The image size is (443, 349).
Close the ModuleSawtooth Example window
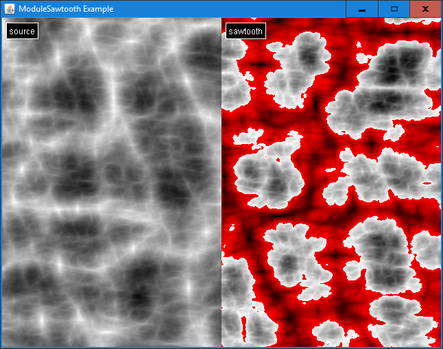425,9
